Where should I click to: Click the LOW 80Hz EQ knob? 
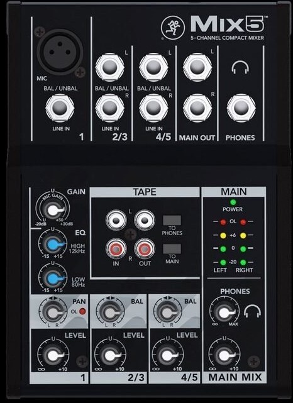tap(53, 278)
